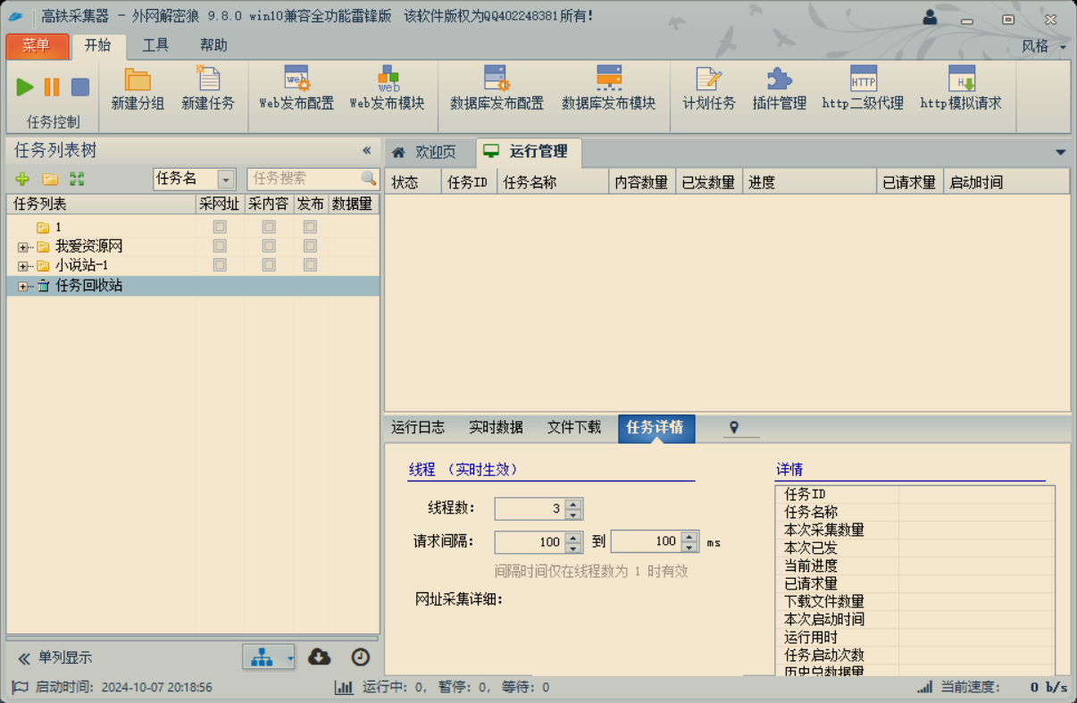The image size is (1077, 703).
Task: Stop task with blue stop button
Action: pyautogui.click(x=80, y=87)
